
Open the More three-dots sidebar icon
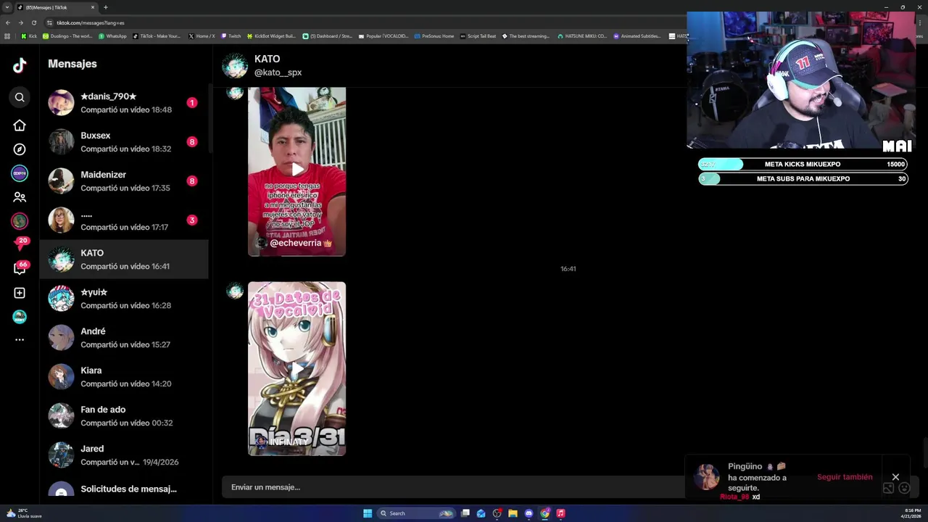click(x=20, y=339)
